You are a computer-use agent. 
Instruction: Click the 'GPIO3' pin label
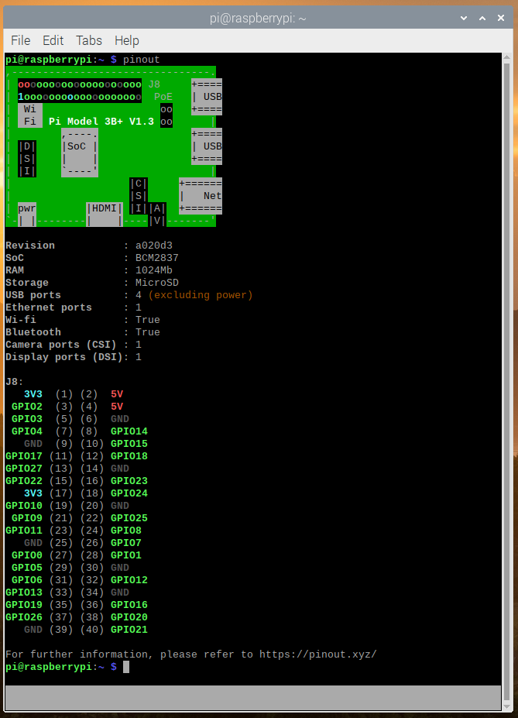(x=27, y=419)
